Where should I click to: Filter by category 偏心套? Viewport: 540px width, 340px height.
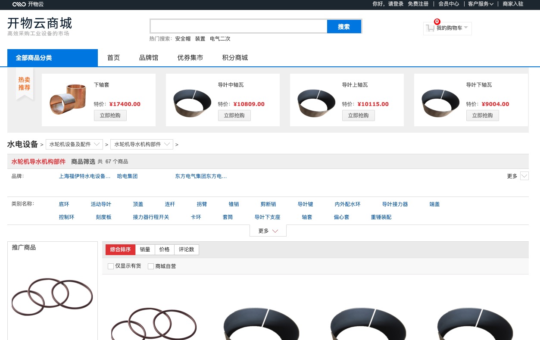[342, 217]
